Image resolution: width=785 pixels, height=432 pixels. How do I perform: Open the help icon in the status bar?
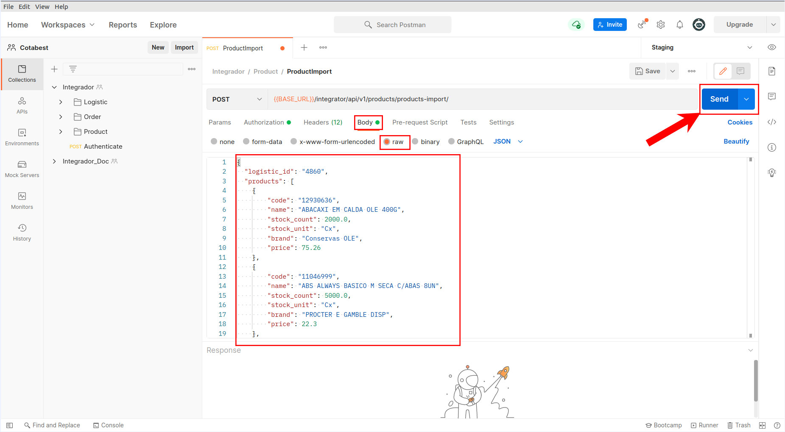coord(777,425)
